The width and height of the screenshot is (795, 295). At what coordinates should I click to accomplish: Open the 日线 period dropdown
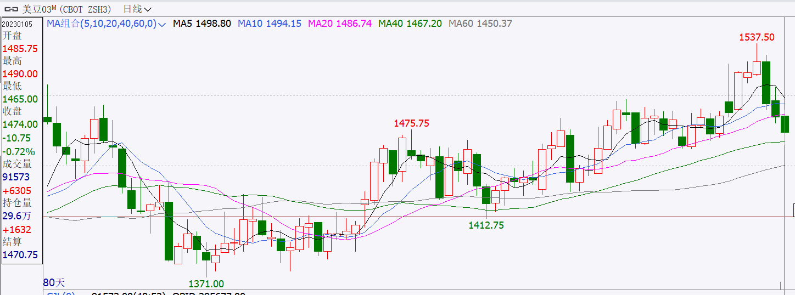pyautogui.click(x=137, y=9)
